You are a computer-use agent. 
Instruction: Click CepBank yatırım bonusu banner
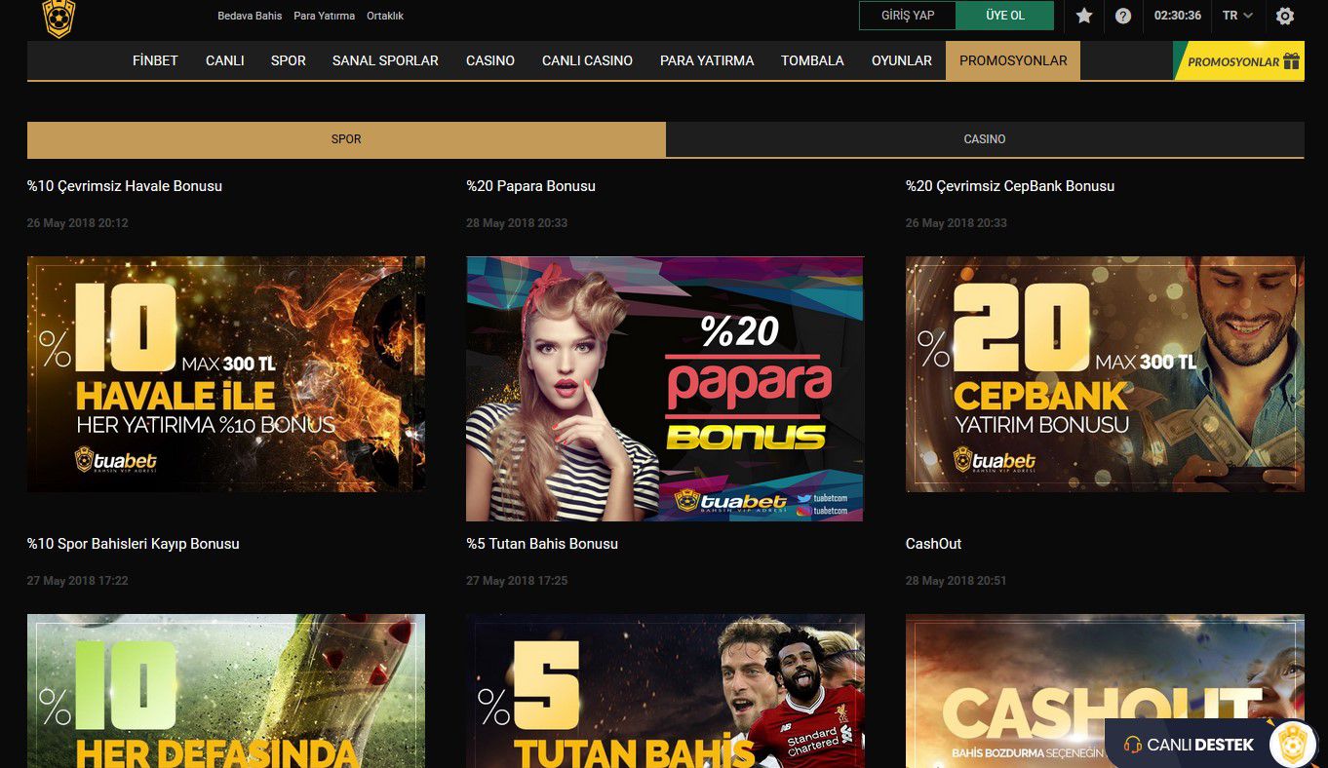coord(1105,374)
